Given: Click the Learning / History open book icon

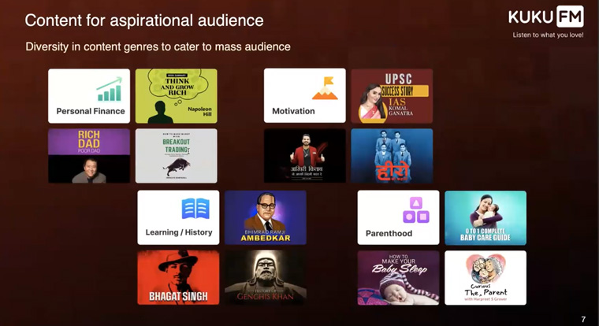Looking at the screenshot, I should (195, 209).
